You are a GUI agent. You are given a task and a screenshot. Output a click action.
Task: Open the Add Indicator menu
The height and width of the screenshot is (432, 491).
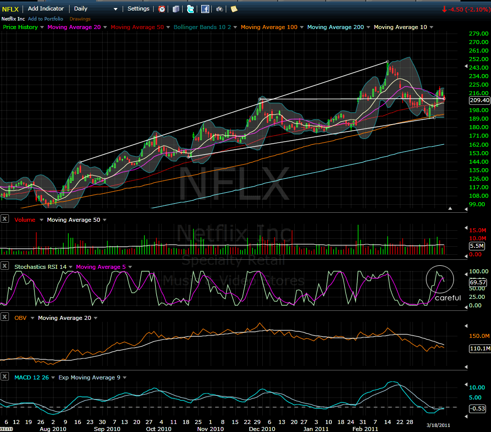[46, 9]
